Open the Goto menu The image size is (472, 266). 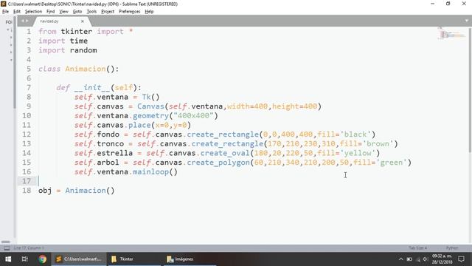click(x=77, y=12)
